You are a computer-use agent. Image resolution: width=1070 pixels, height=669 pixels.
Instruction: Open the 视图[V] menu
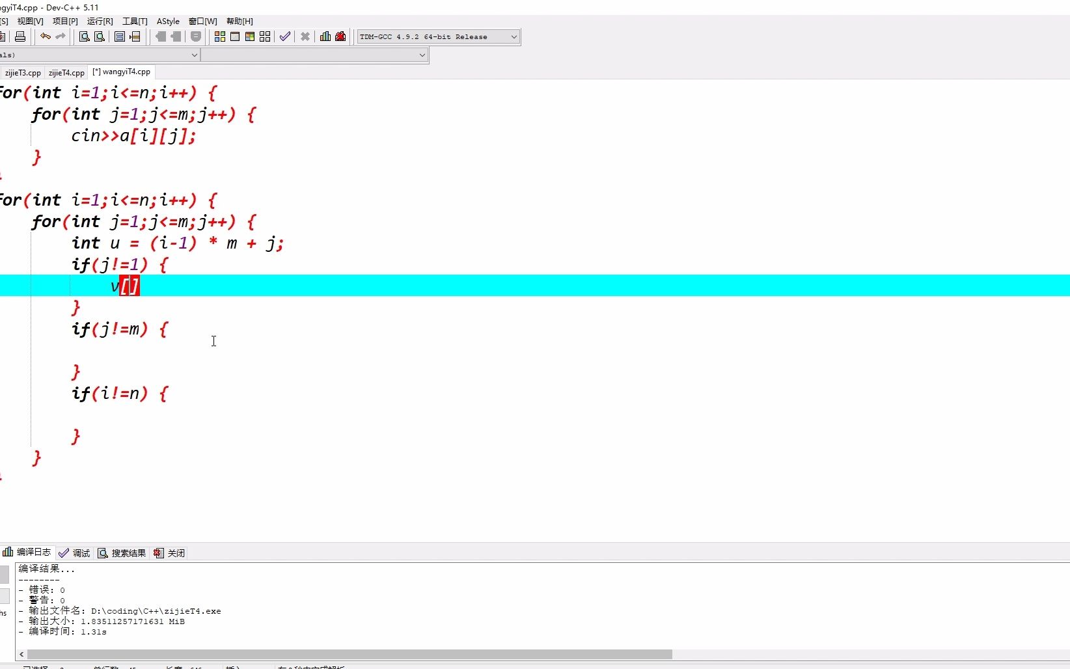30,21
